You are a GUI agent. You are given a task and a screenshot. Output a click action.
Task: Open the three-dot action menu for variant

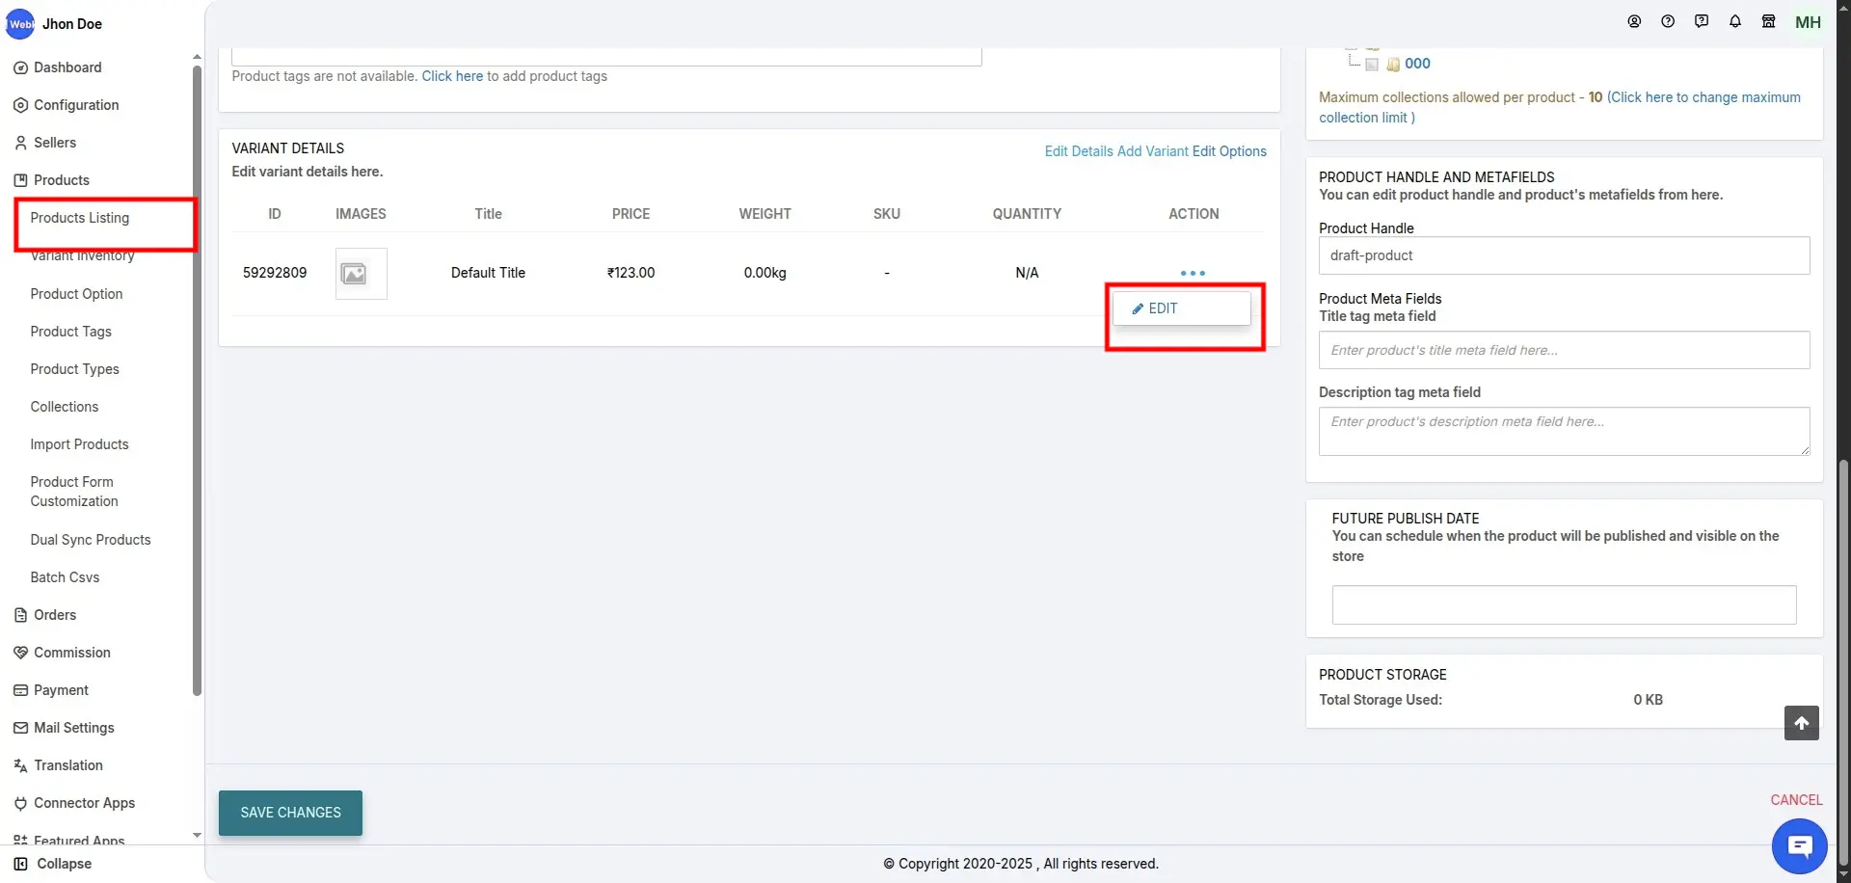tap(1193, 274)
